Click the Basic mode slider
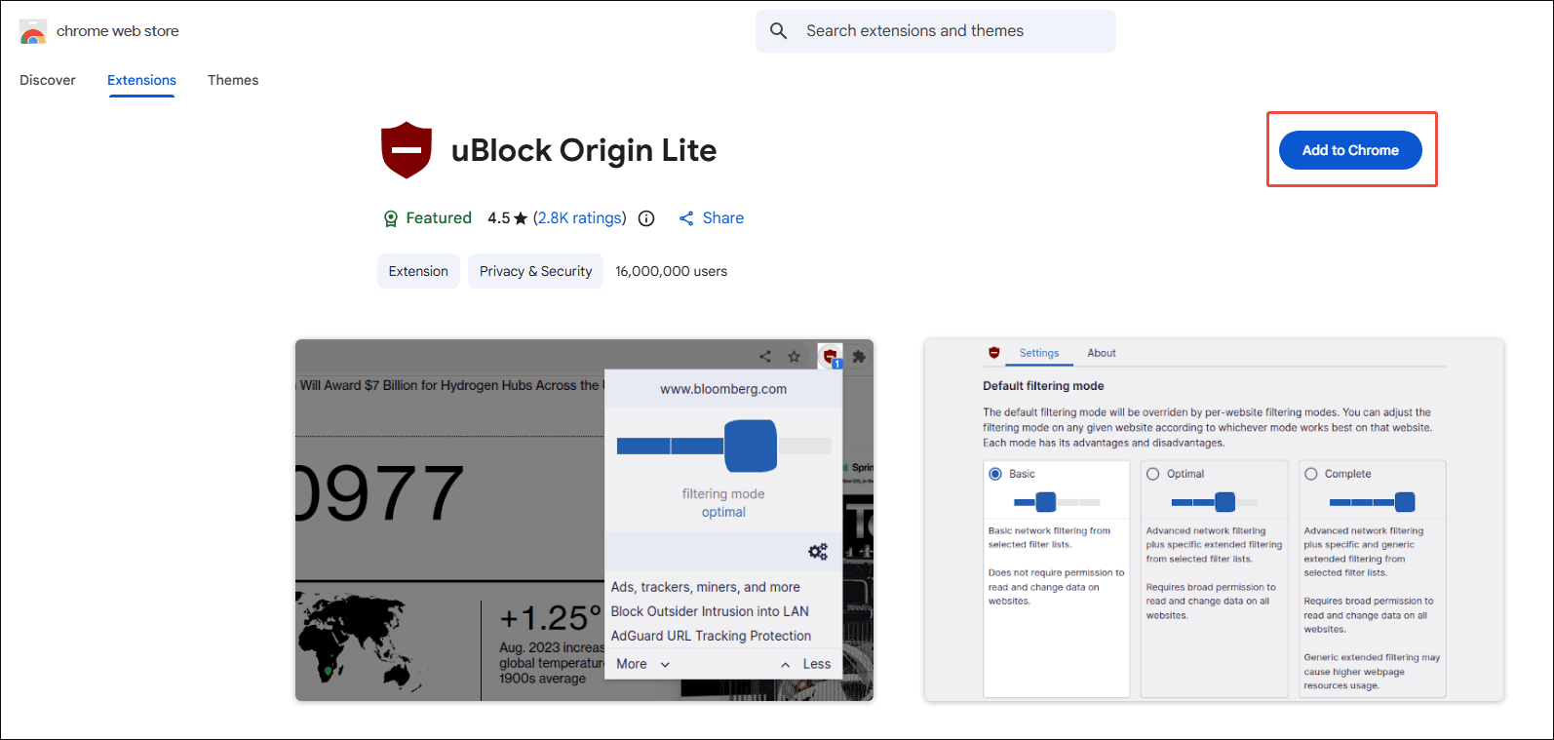The width and height of the screenshot is (1554, 740). 1057,502
